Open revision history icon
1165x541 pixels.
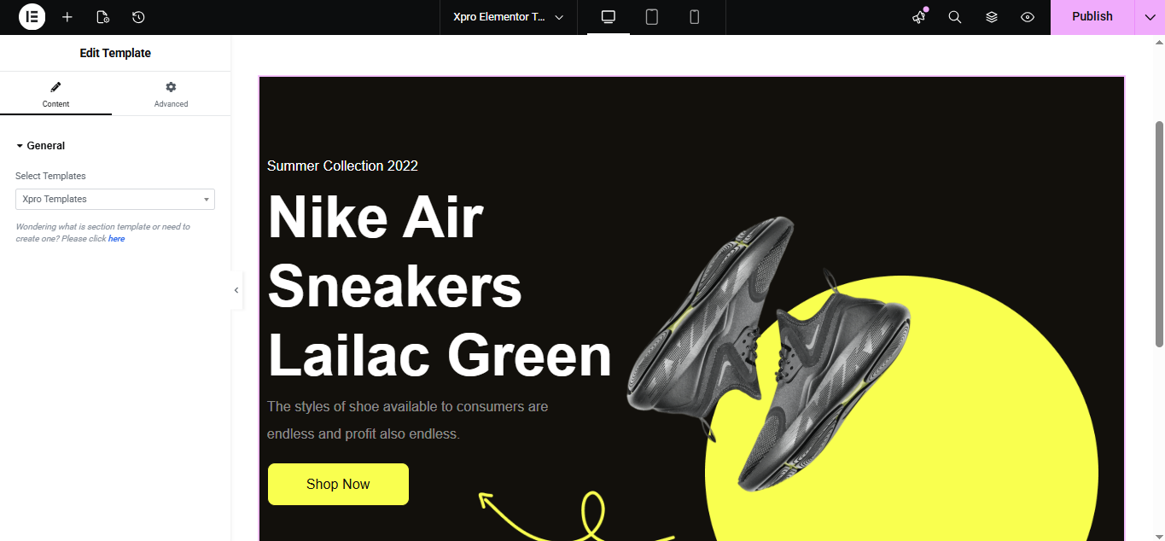(138, 17)
